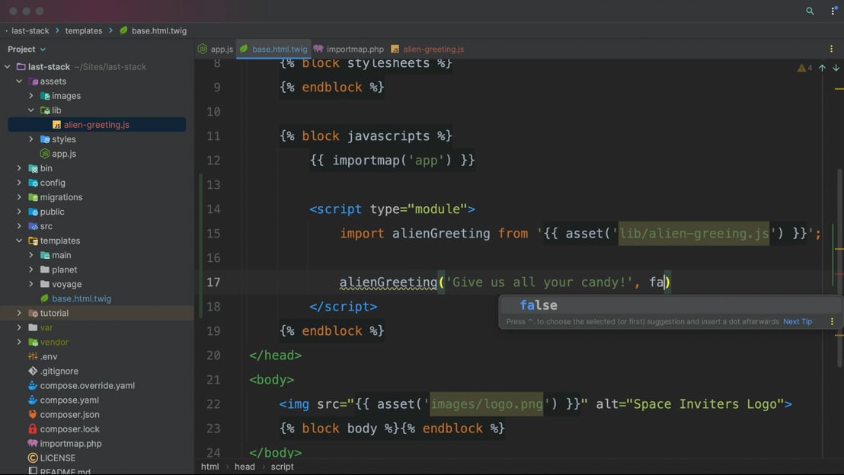Collapse the templates folder
This screenshot has height=475, width=844.
(20, 241)
